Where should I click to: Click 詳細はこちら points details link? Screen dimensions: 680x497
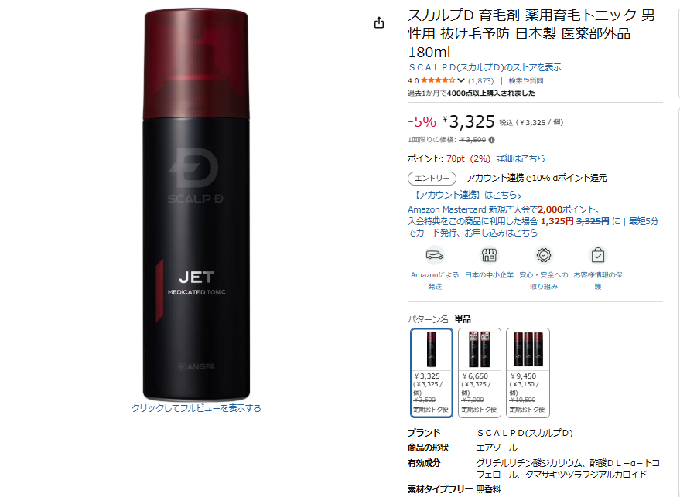pyautogui.click(x=521, y=158)
